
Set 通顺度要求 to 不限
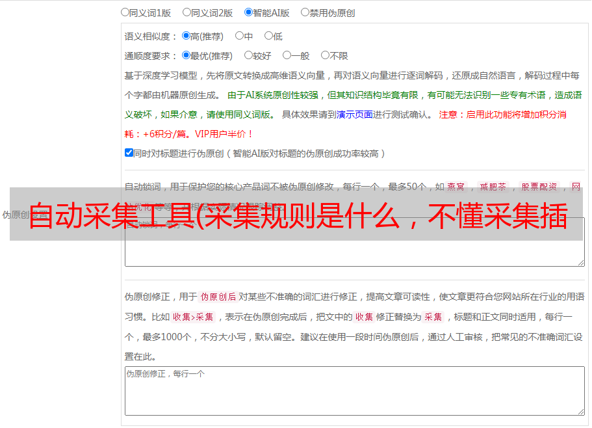point(325,55)
